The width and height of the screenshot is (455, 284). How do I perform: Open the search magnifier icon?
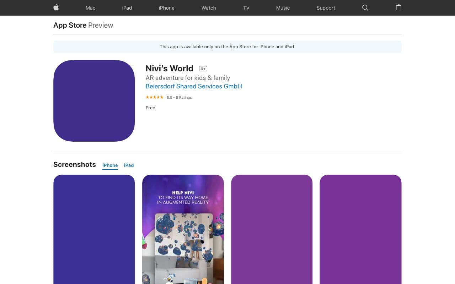pos(365,7)
